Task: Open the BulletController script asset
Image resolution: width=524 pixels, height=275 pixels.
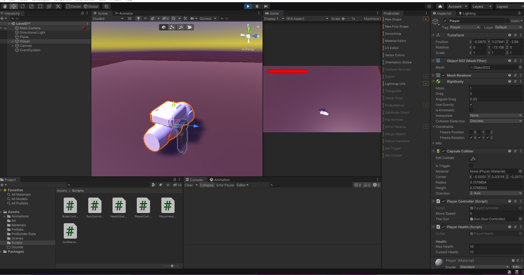Action: (x=70, y=208)
